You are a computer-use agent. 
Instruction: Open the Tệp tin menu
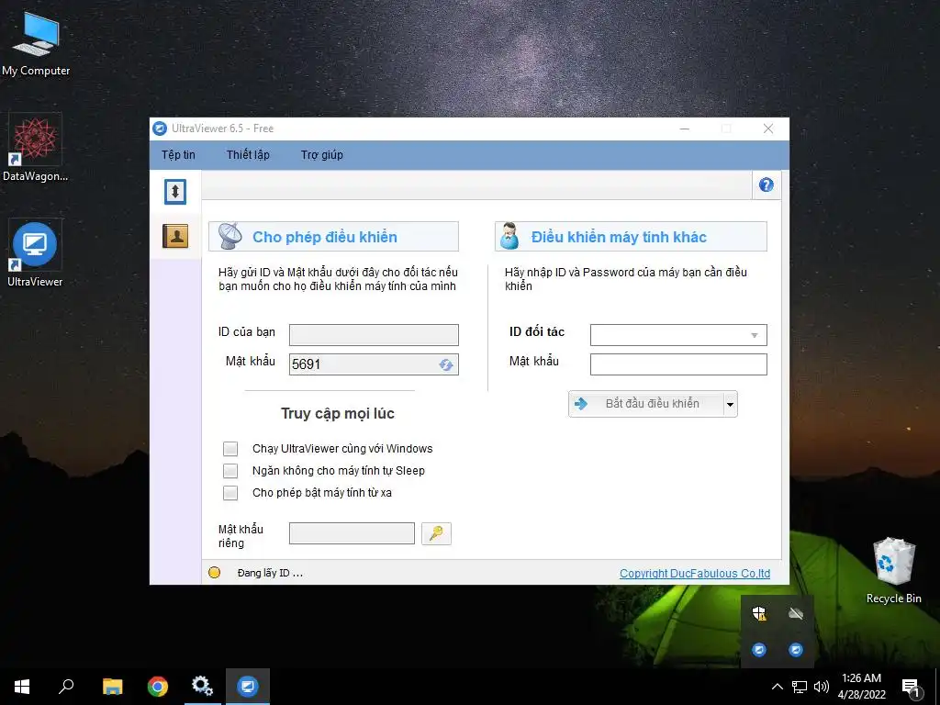[178, 154]
